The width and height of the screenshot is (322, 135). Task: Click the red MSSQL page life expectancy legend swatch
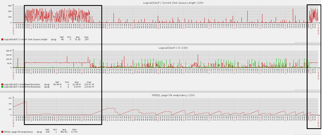2,132
